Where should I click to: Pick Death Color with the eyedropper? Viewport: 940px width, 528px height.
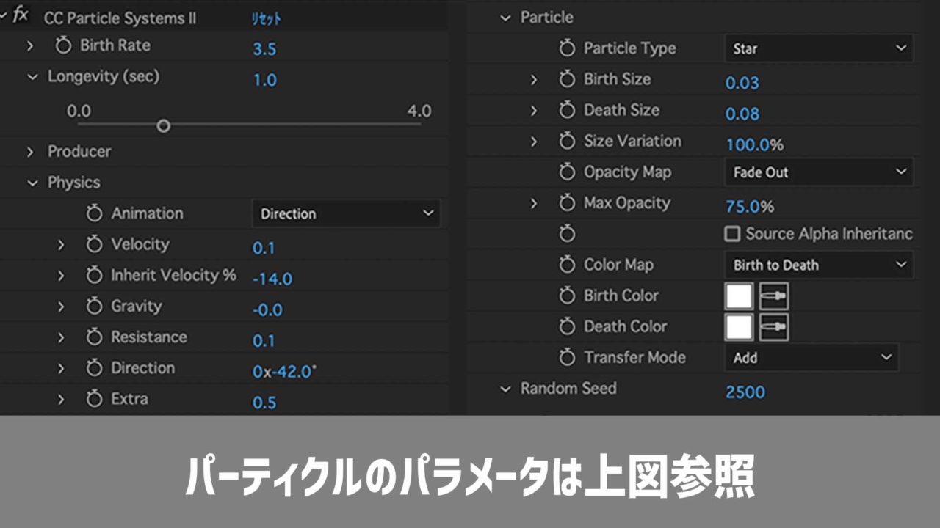(x=774, y=327)
